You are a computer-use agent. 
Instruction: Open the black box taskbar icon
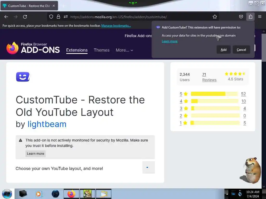[23, 194]
